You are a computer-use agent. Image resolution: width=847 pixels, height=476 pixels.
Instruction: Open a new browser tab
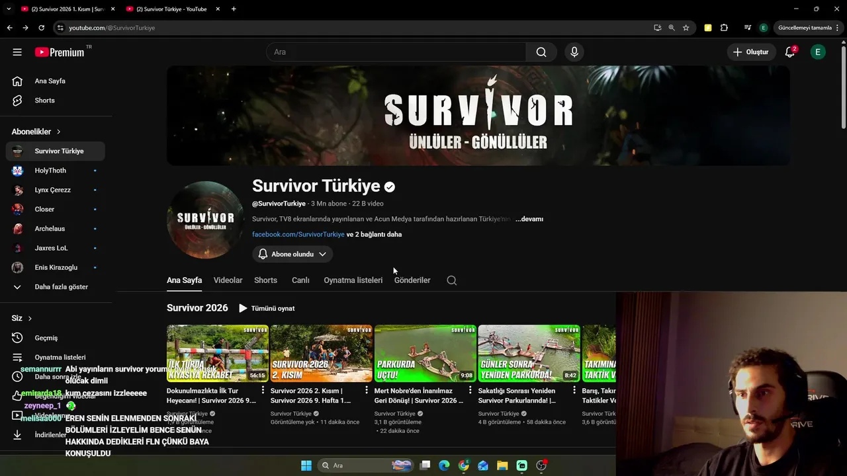click(x=234, y=9)
